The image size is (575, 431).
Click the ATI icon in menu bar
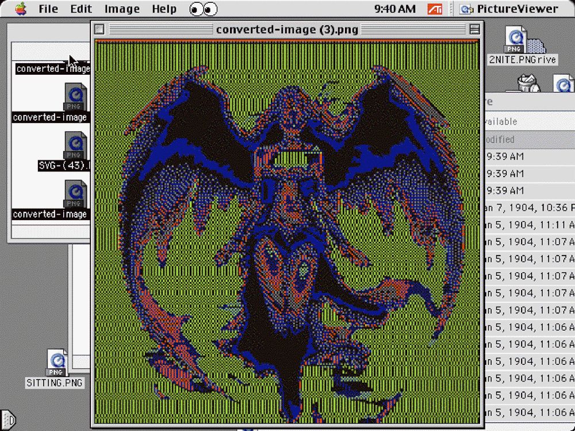435,9
